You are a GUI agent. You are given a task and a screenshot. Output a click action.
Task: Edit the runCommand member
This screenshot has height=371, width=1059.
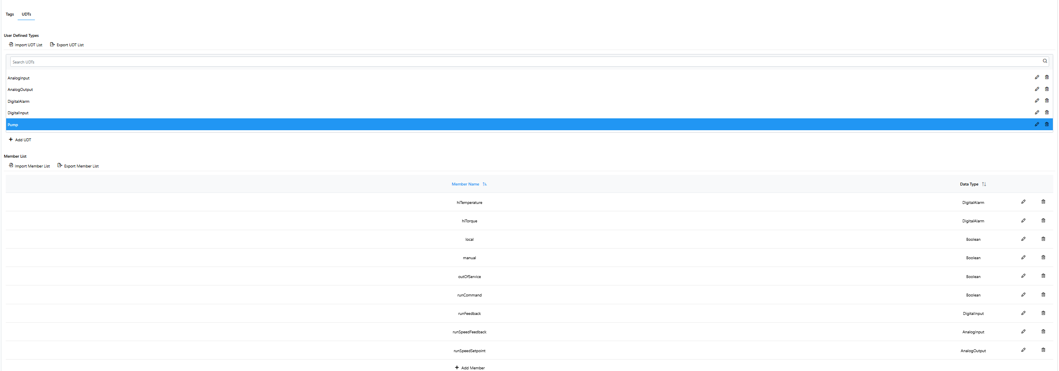1023,295
